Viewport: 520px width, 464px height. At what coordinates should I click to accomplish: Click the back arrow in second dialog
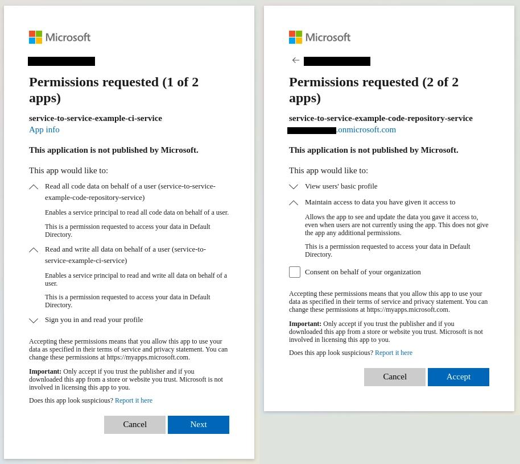point(296,60)
